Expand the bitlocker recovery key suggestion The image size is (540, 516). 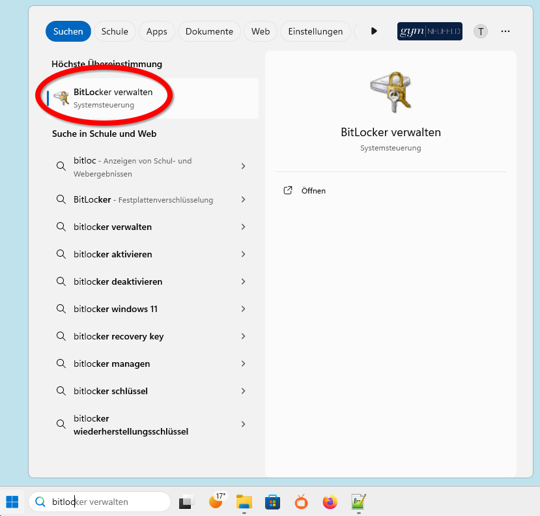pyautogui.click(x=243, y=336)
